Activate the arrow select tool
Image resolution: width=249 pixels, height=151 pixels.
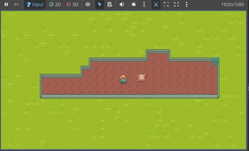pos(99,4)
